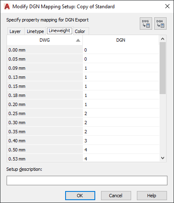The image size is (174, 203).
Task: Click the AutoCAD logo in the title bar
Action: (x=7, y=7)
